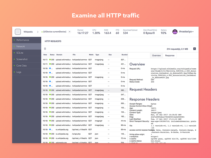The width and height of the screenshot is (211, 158).
Task: Click the Request Headers heading
Action: pyautogui.click(x=143, y=90)
